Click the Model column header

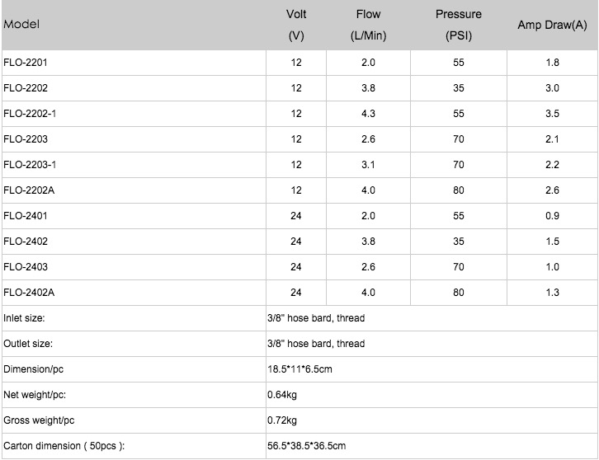21,25
